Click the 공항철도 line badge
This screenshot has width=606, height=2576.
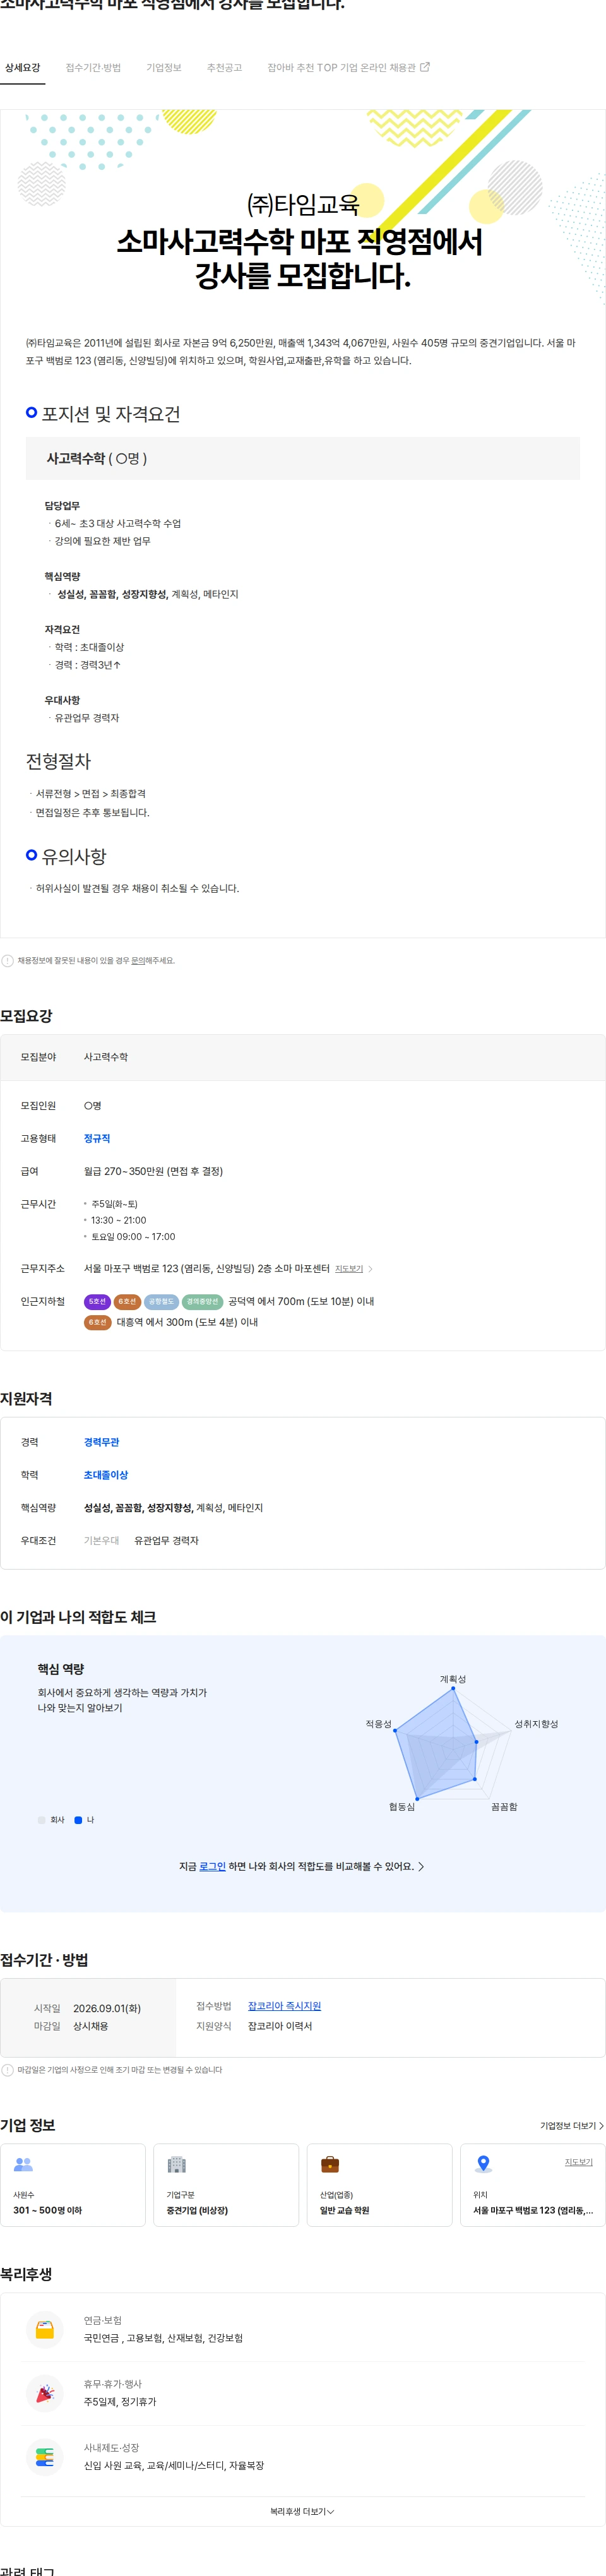coord(161,1302)
